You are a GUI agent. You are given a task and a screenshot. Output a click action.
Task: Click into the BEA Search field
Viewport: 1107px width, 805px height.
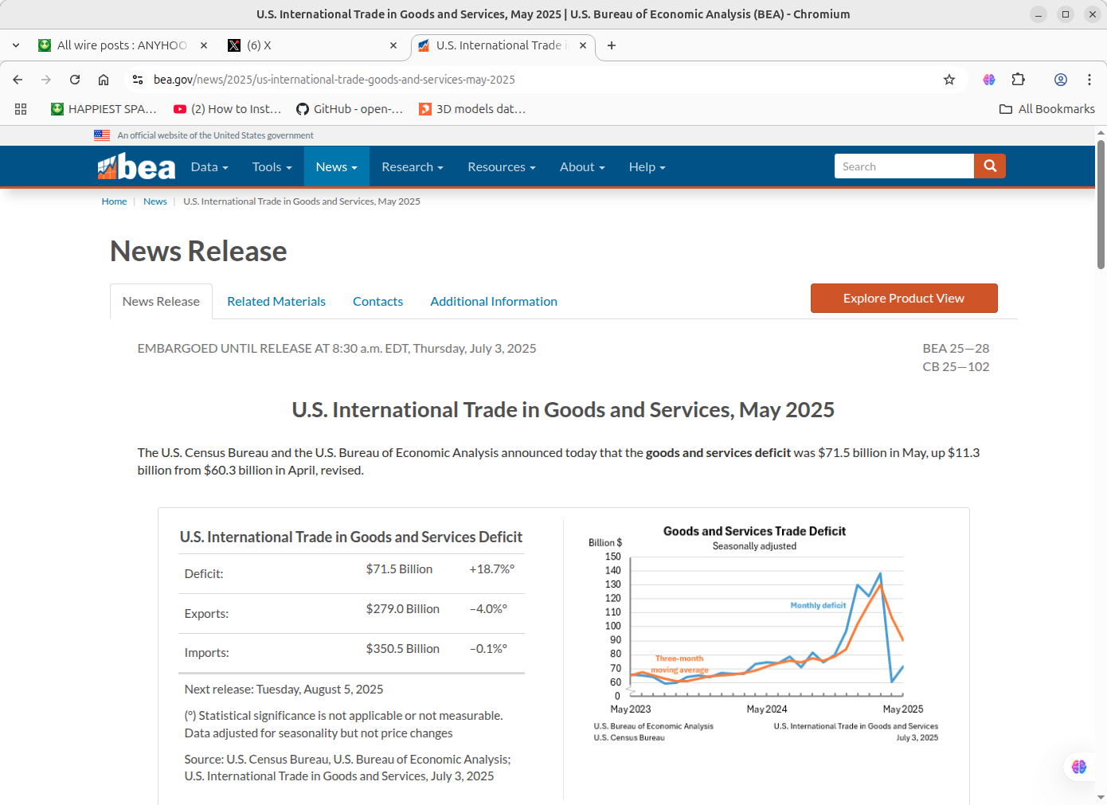[x=903, y=166]
